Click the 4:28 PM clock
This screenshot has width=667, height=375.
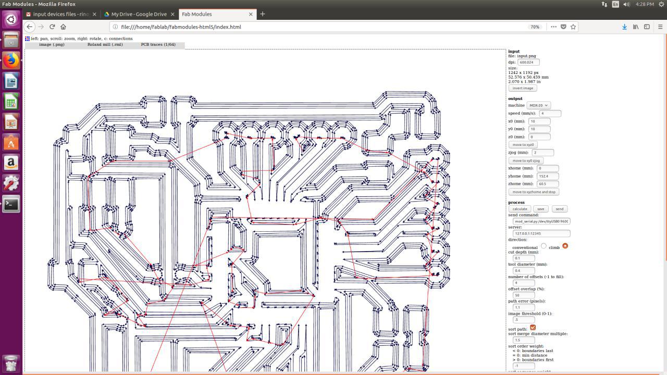click(645, 4)
